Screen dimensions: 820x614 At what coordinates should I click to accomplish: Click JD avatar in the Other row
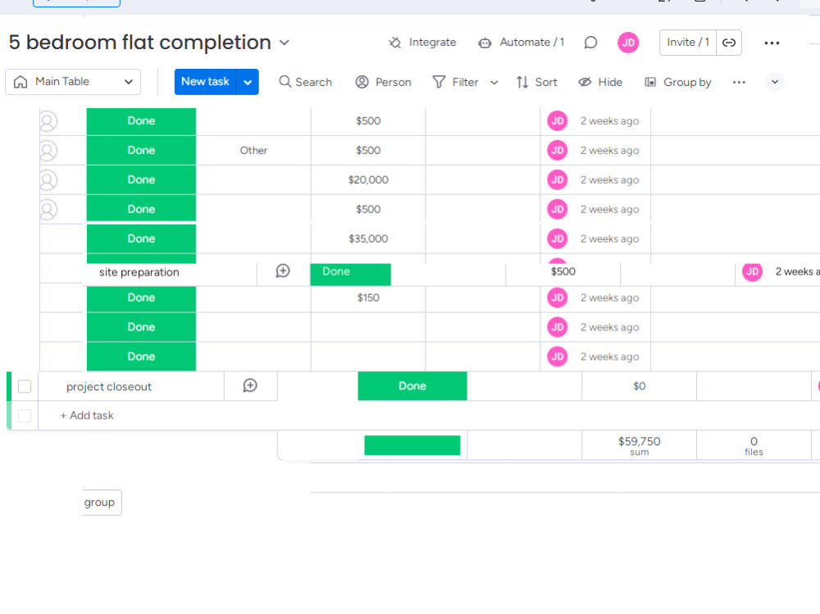coord(558,151)
